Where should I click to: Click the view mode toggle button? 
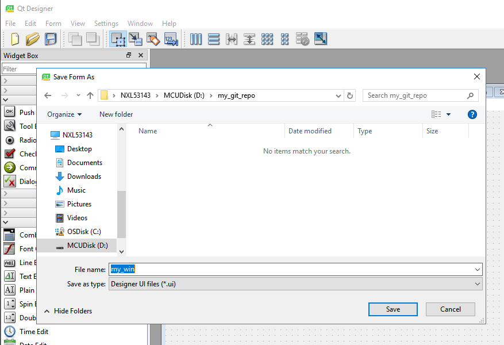coord(436,114)
